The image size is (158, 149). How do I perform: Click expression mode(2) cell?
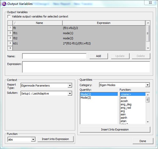(x=104, y=38)
